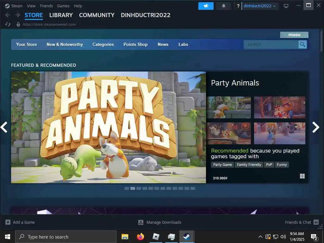Click the Manage Downloads arrow icon
The height and width of the screenshot is (243, 324).
point(141,222)
